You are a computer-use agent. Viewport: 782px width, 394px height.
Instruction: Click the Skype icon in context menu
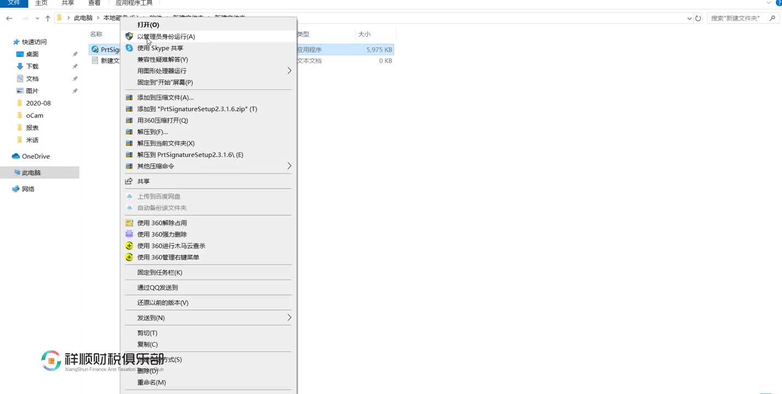129,48
